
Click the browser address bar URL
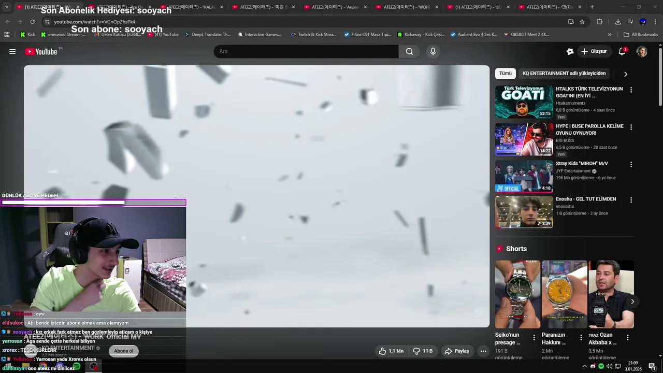tap(94, 22)
